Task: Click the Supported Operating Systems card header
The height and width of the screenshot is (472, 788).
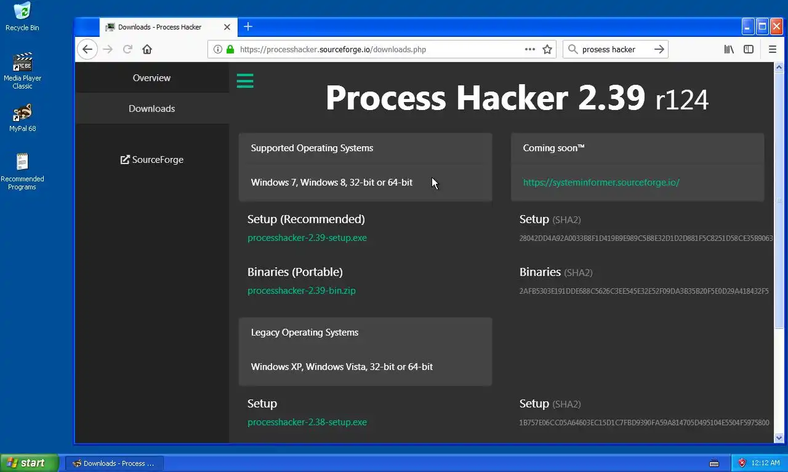Action: coord(365,148)
